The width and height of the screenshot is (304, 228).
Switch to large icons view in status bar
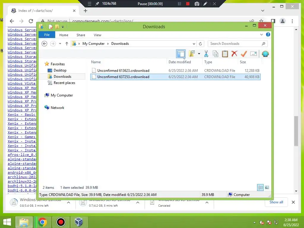[267, 187]
